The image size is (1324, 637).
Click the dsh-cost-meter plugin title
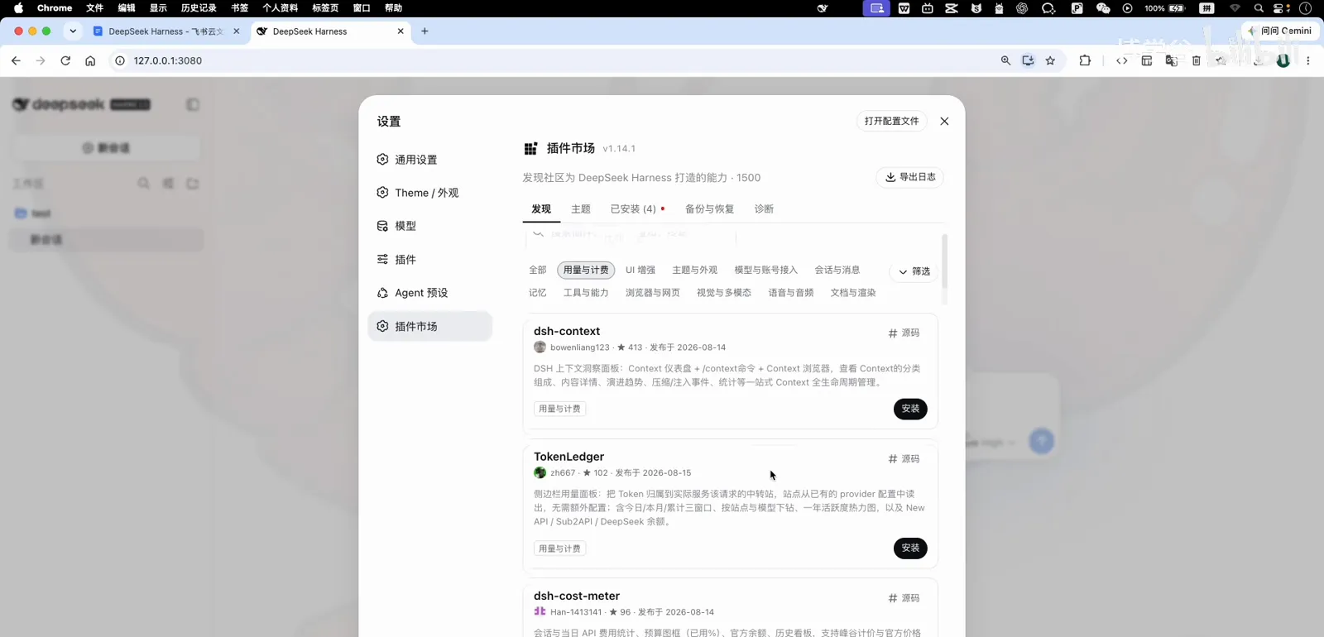(577, 596)
